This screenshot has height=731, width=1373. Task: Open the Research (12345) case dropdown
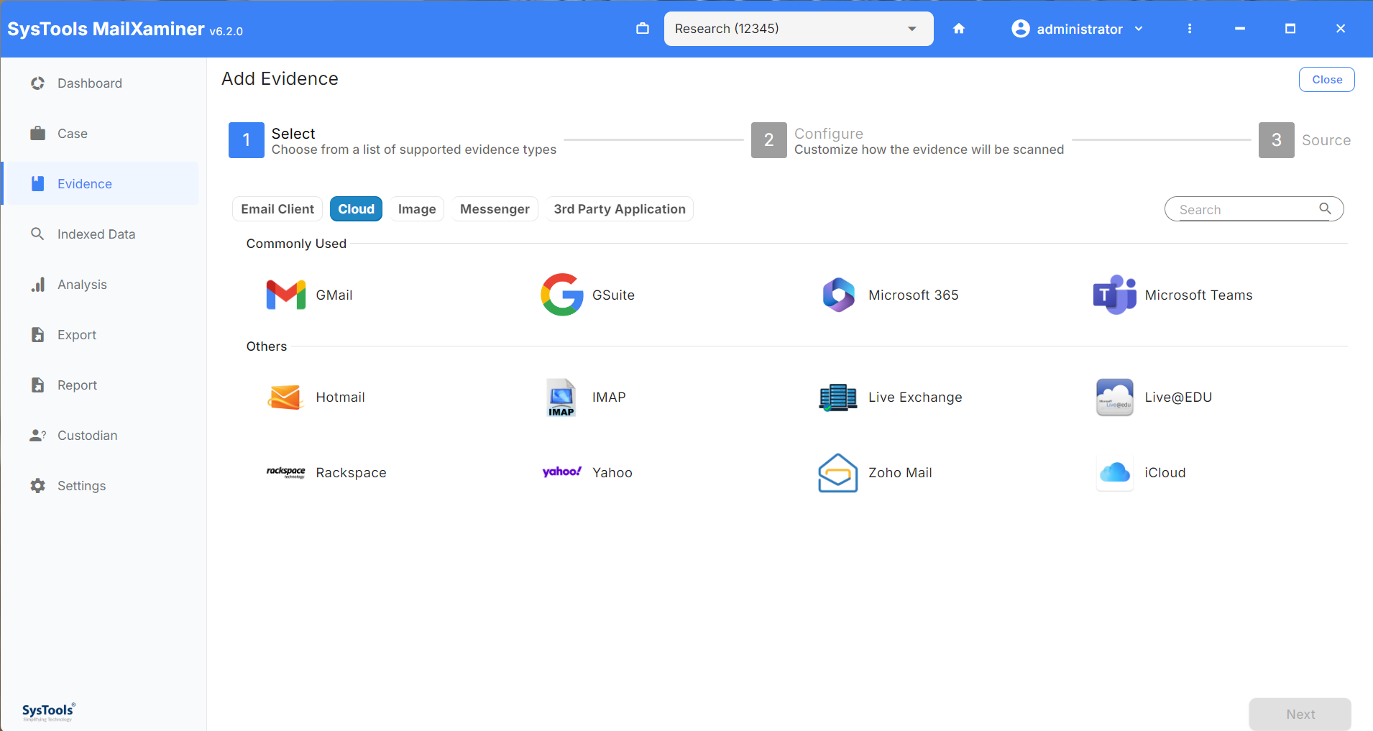pyautogui.click(x=799, y=29)
